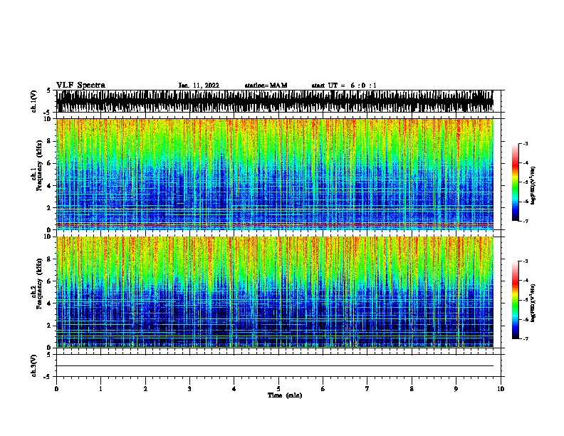The image size is (564, 436).
Task: Click the "8" tick on the time axis
Action: pyautogui.click(x=412, y=389)
